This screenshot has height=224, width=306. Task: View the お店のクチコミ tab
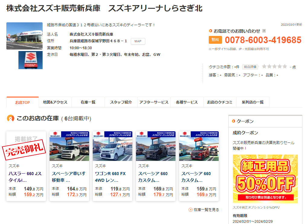coord(220,102)
